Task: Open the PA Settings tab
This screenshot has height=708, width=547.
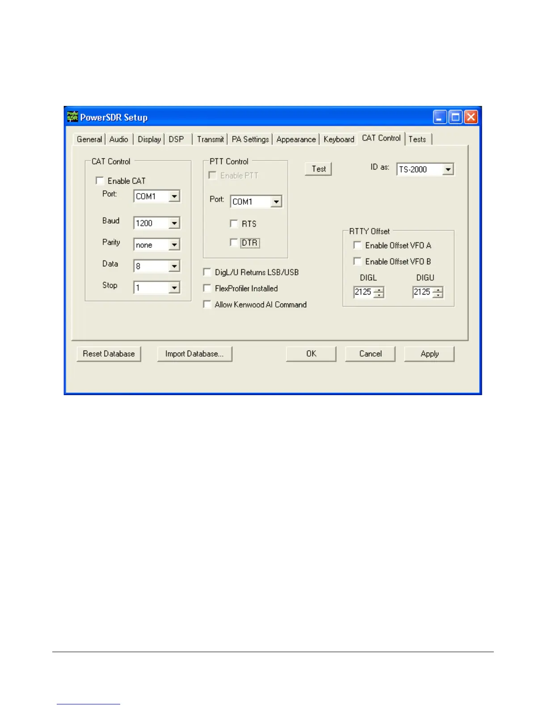Action: (x=250, y=139)
